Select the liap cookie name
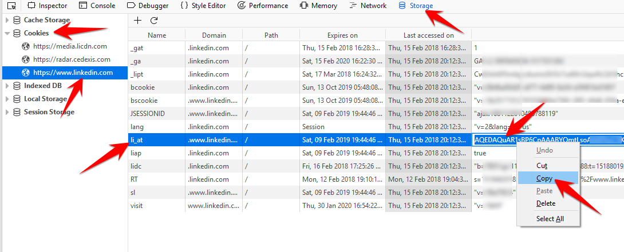The height and width of the screenshot is (252, 624). (x=136, y=153)
